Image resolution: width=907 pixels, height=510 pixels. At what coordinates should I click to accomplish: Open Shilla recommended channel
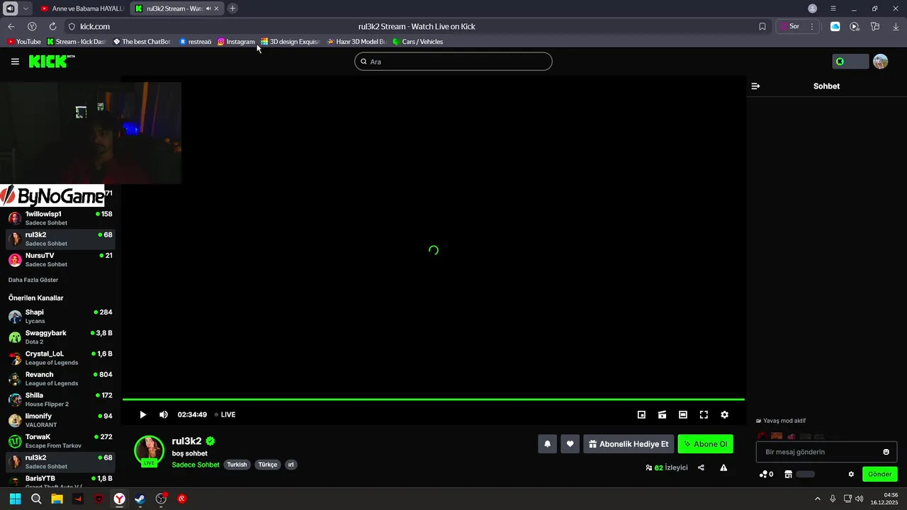[x=60, y=399]
